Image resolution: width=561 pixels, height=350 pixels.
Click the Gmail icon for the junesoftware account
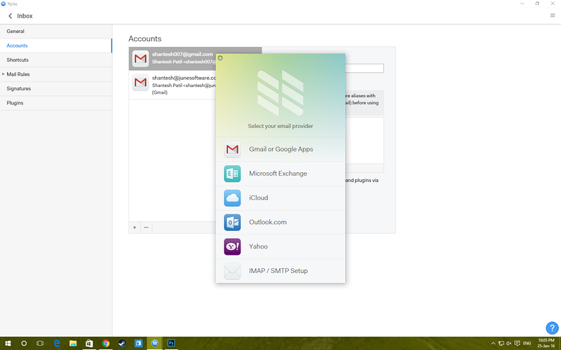tap(140, 83)
